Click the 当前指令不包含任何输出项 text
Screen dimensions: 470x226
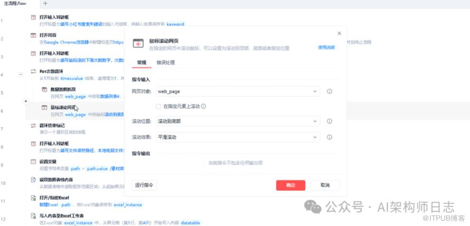coord(236,163)
